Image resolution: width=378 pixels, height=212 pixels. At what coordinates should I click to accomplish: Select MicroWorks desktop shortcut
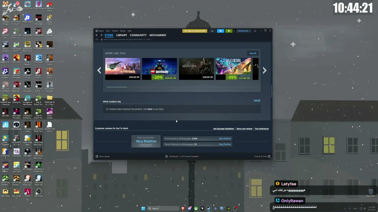pyautogui.click(x=16, y=126)
